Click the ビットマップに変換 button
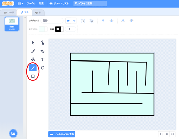 coord(61,134)
